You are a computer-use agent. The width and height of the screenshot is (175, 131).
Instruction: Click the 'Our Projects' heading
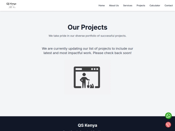coord(87,27)
